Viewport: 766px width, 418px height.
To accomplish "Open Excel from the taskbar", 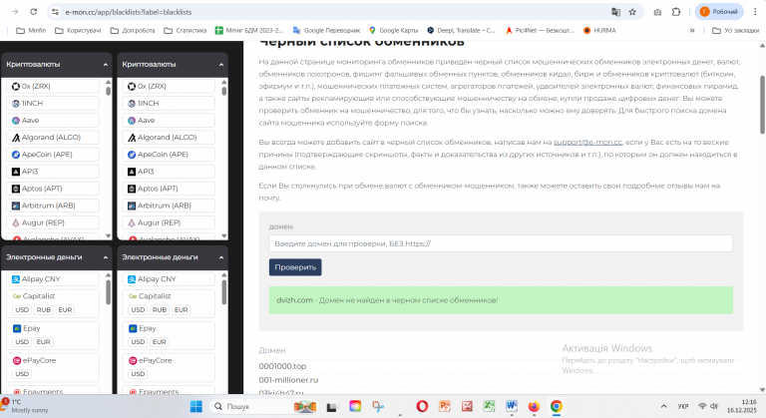I will [489, 406].
